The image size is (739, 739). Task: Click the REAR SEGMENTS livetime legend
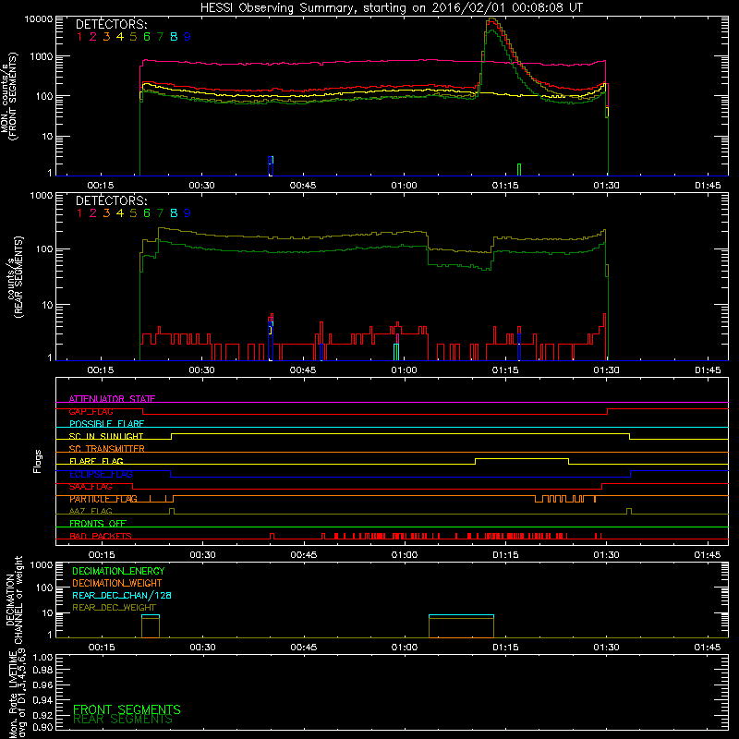click(x=123, y=720)
